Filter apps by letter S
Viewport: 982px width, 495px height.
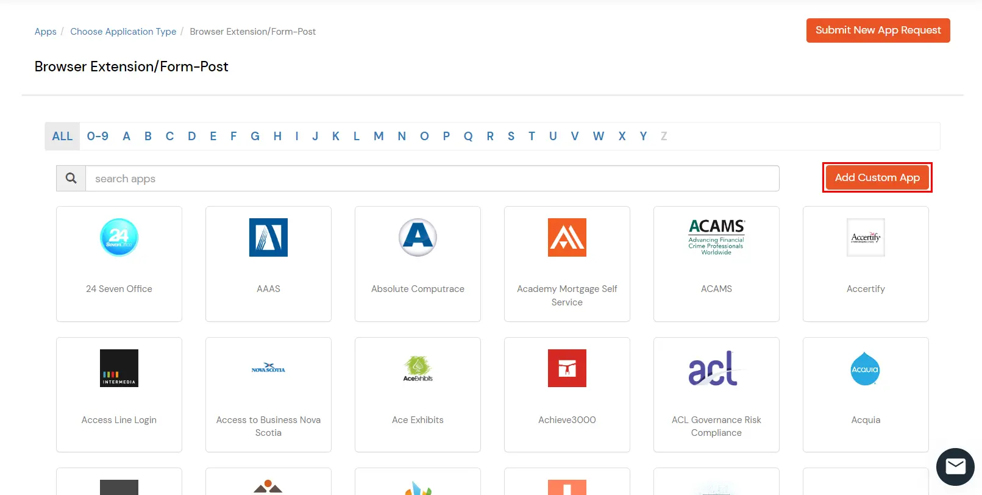tap(511, 136)
